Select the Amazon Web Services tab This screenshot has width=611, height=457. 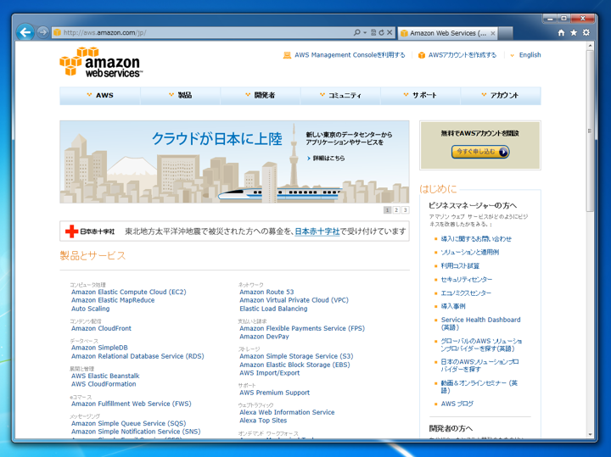[x=447, y=33]
